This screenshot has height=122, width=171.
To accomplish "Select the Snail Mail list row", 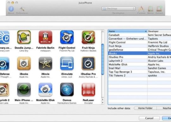I will point(139,68).
